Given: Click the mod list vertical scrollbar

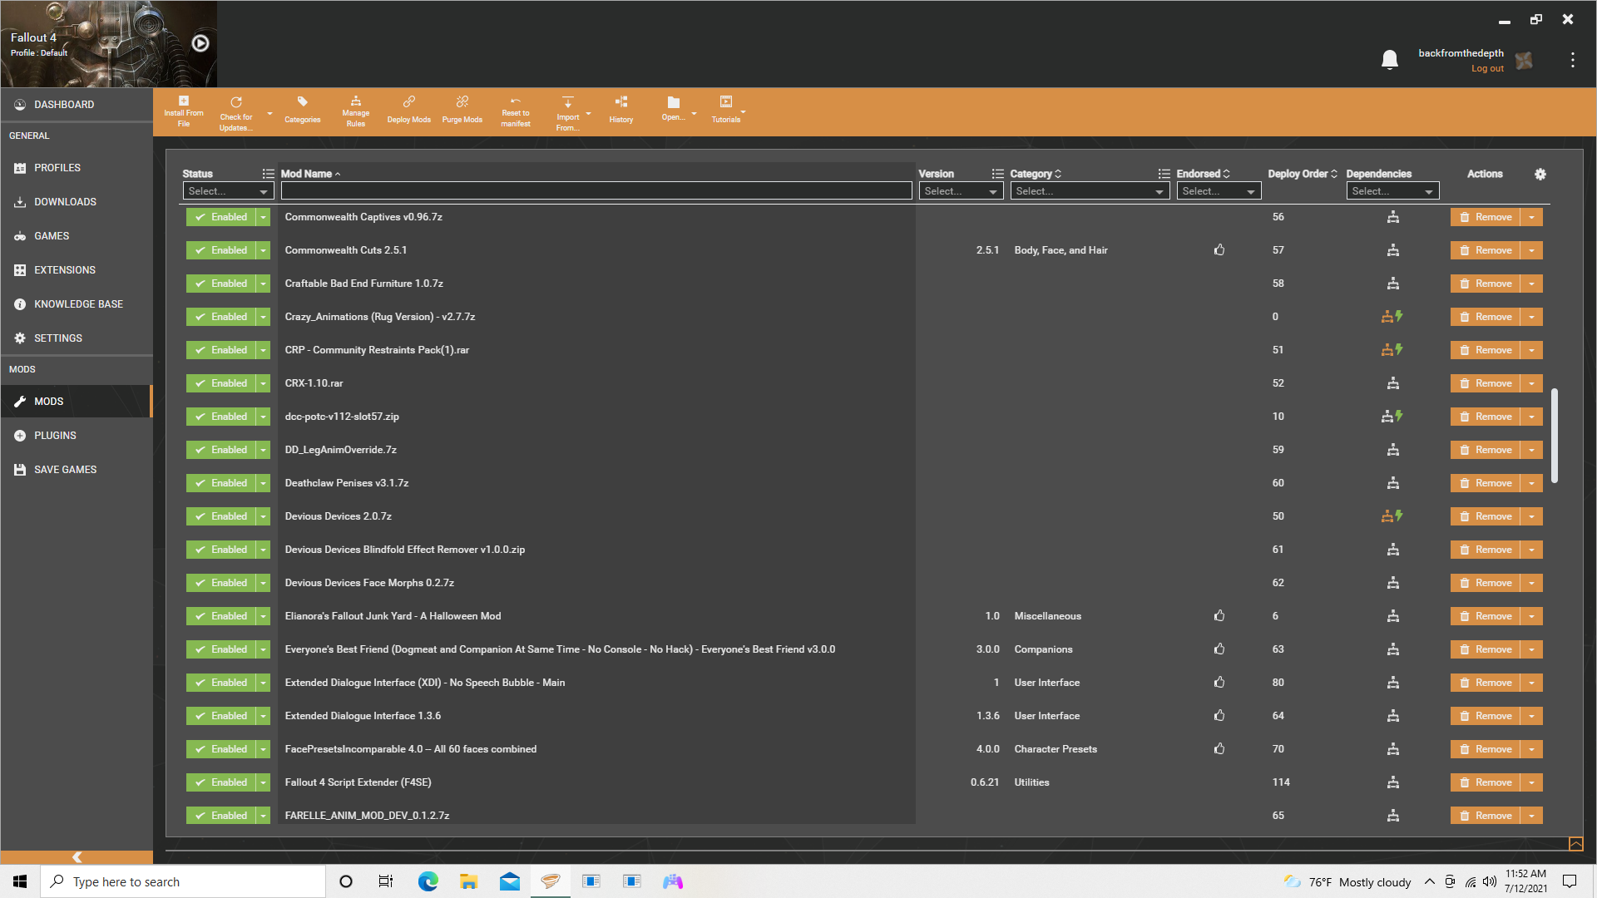Looking at the screenshot, I should click(x=1555, y=435).
